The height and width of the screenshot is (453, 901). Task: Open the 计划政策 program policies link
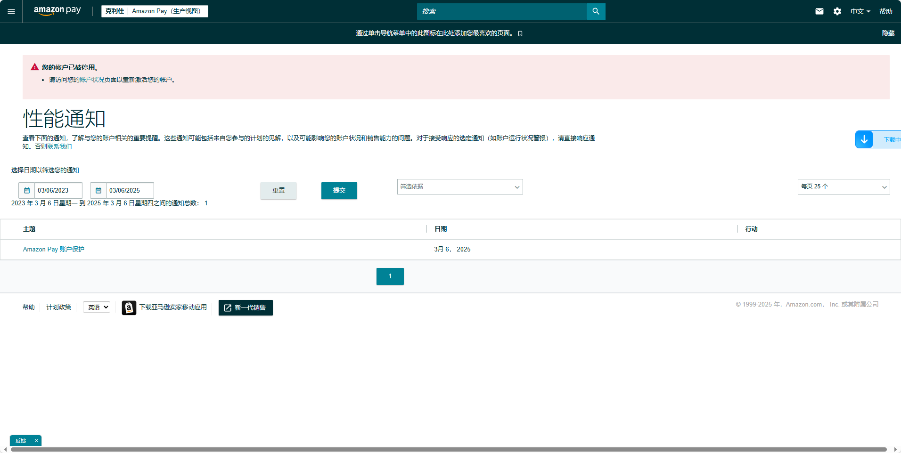click(x=58, y=307)
